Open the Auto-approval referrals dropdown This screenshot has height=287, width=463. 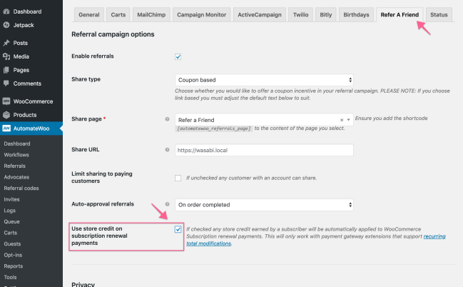point(264,205)
